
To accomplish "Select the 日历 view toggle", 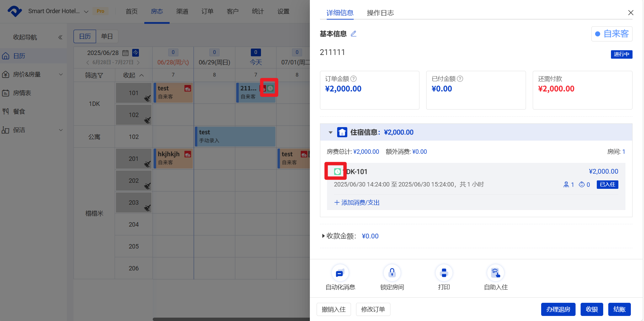I will click(x=85, y=36).
